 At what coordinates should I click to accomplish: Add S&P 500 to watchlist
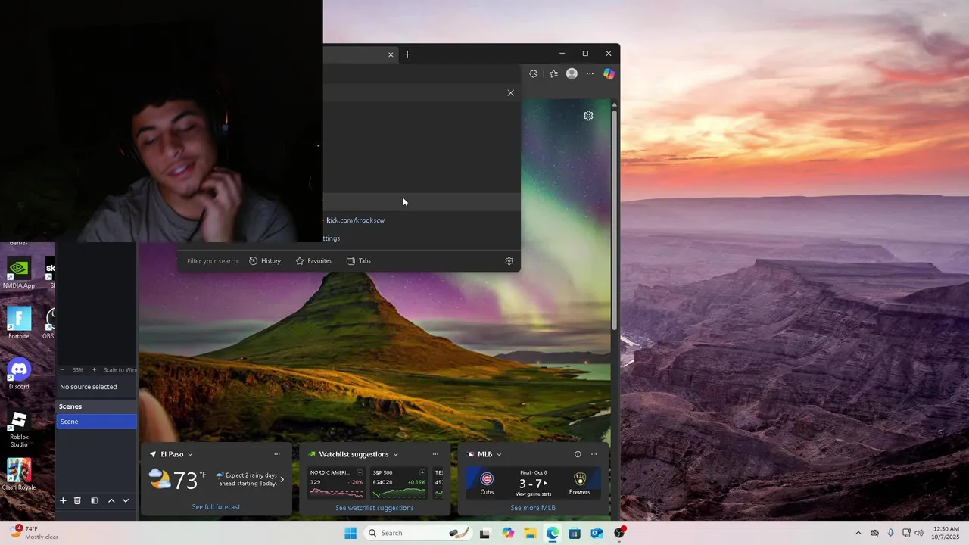(x=422, y=472)
